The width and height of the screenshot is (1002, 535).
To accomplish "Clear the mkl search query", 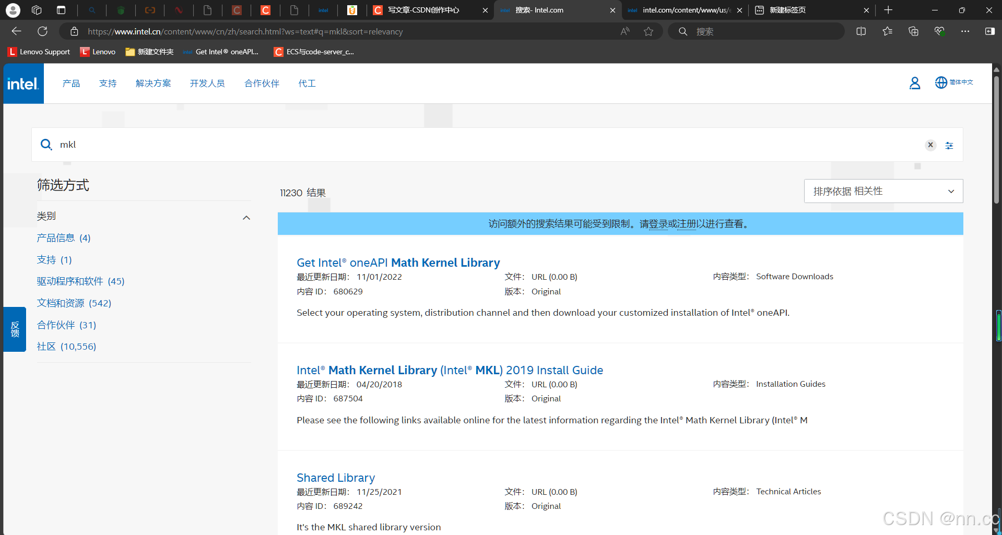I will click(930, 145).
